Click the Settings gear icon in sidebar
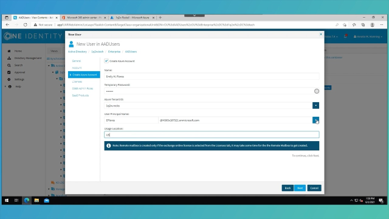 (9, 80)
